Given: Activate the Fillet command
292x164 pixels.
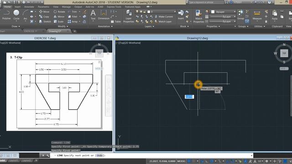Looking at the screenshot, I should tap(73, 16).
